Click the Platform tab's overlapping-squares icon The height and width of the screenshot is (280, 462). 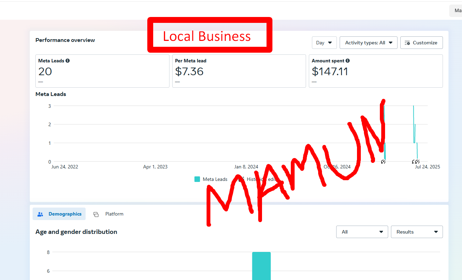pos(96,214)
